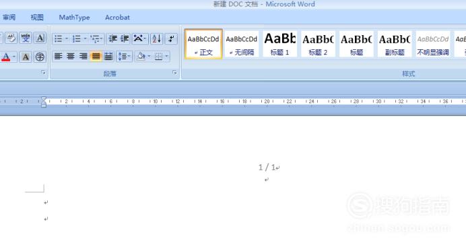Click the sort A-Z icon

pyautogui.click(x=157, y=38)
